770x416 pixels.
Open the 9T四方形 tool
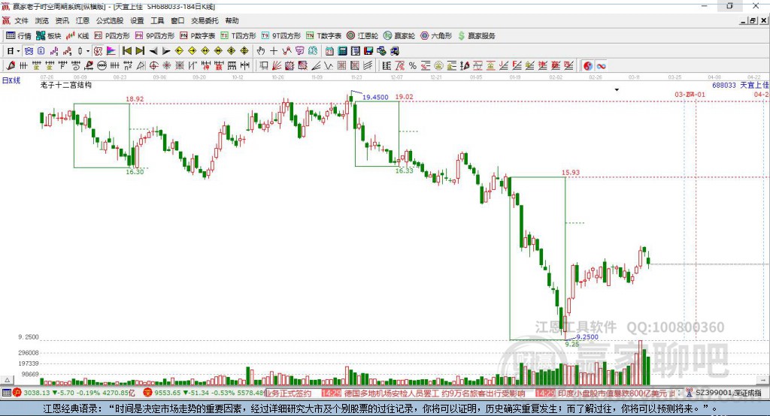click(281, 36)
